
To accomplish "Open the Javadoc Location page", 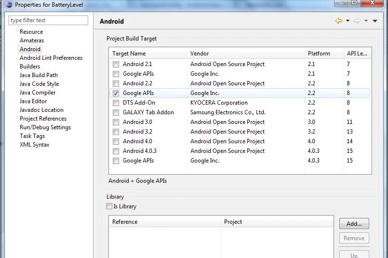I will 41,109.
